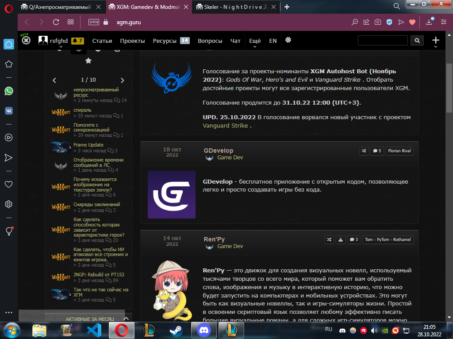Screen dimensions: 453x339
Task: Open the Florian Rival author tag
Action: point(399,151)
